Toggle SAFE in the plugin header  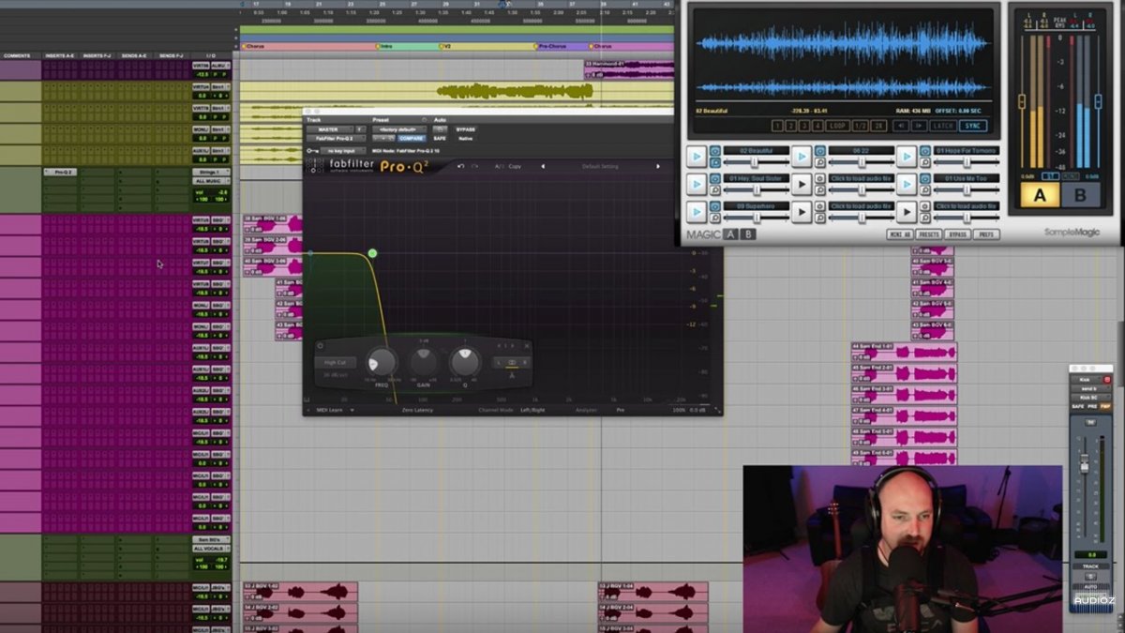(x=440, y=139)
